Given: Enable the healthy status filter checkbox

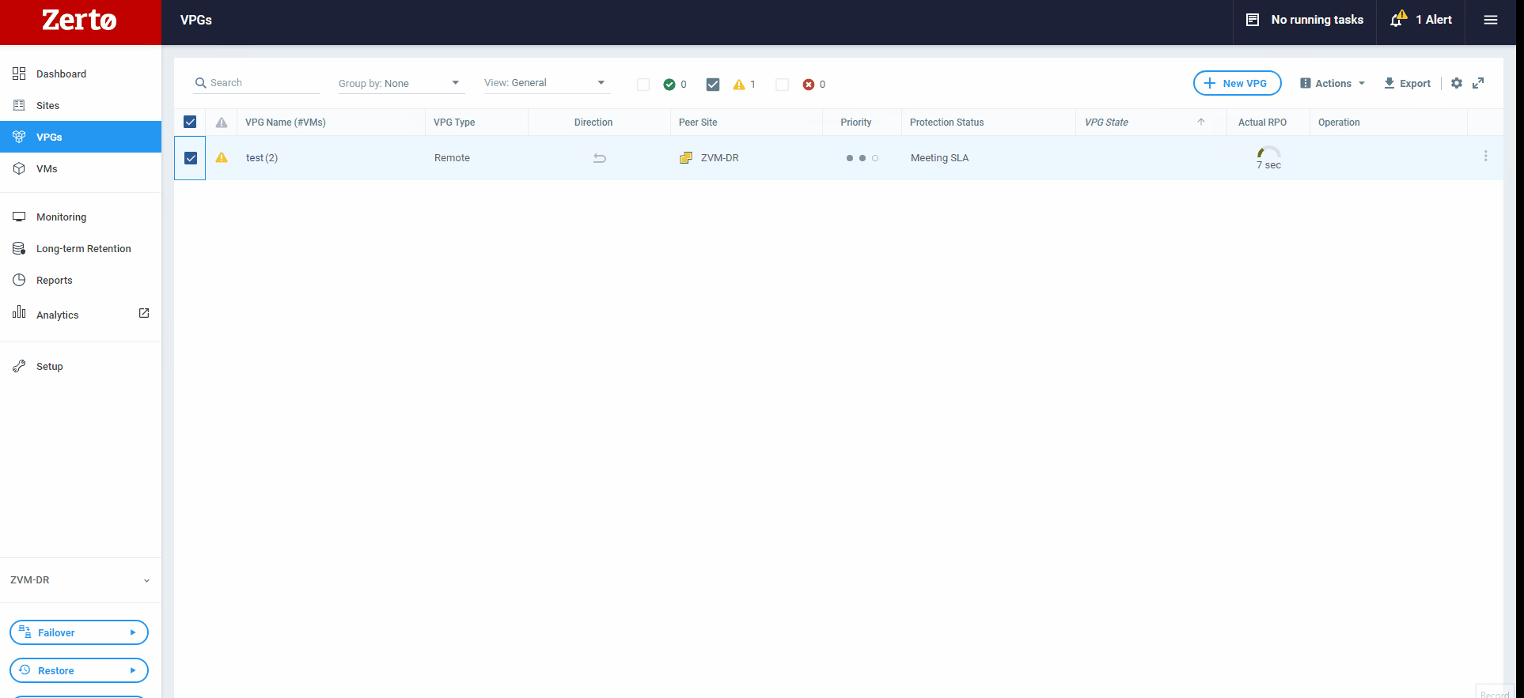Looking at the screenshot, I should coord(643,85).
